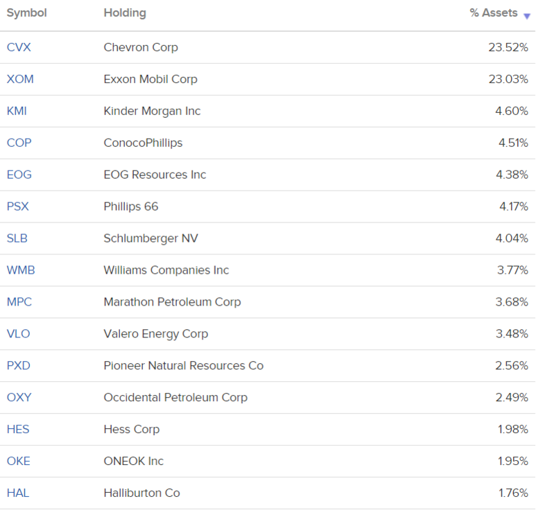The image size is (536, 510).
Task: Select the Phillips 66 holding name
Action: click(131, 206)
